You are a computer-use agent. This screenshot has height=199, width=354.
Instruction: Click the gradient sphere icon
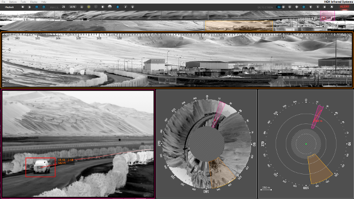[109, 7]
